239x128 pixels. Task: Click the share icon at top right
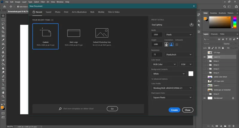(x=236, y=7)
